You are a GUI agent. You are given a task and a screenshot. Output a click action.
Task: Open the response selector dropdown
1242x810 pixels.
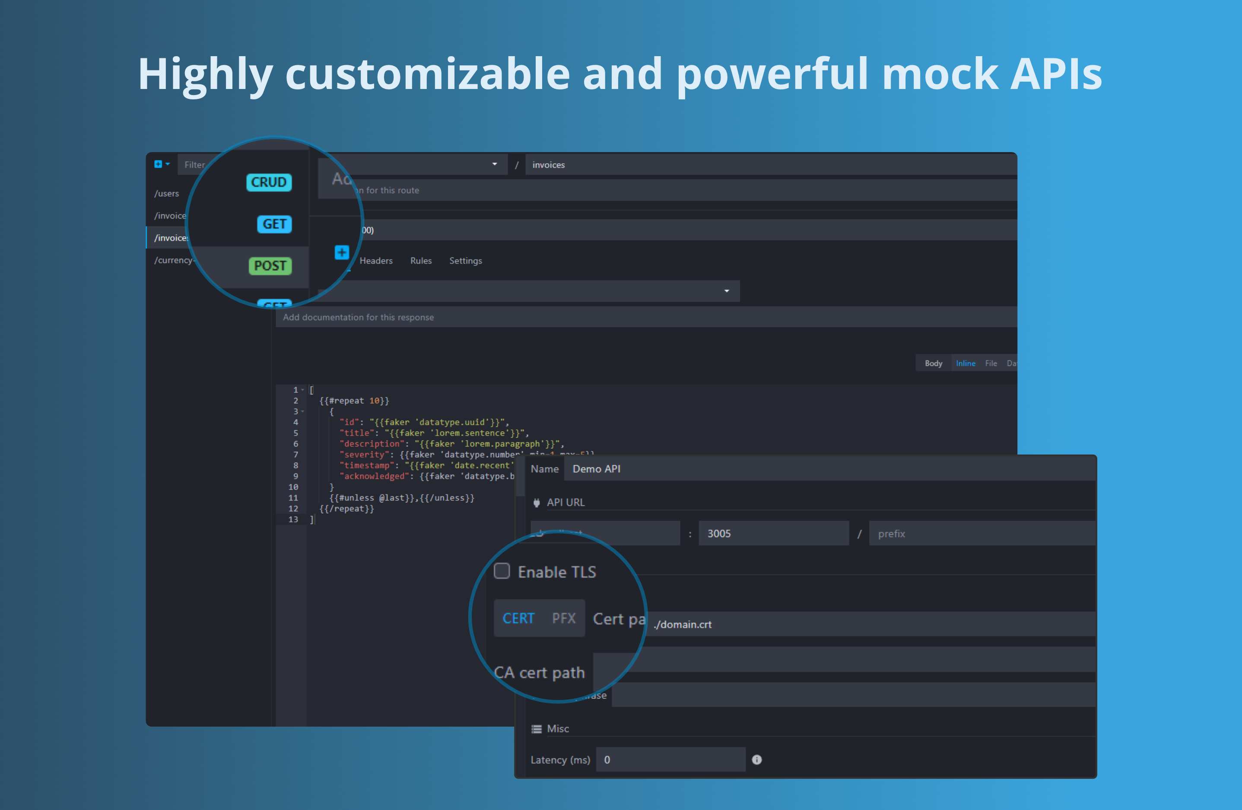click(726, 291)
